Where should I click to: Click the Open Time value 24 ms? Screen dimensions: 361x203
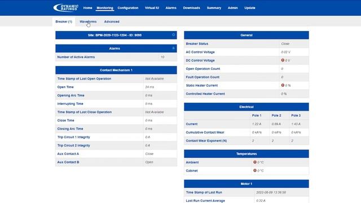149,87
